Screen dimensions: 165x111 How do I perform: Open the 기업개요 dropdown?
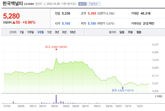coord(94,4)
